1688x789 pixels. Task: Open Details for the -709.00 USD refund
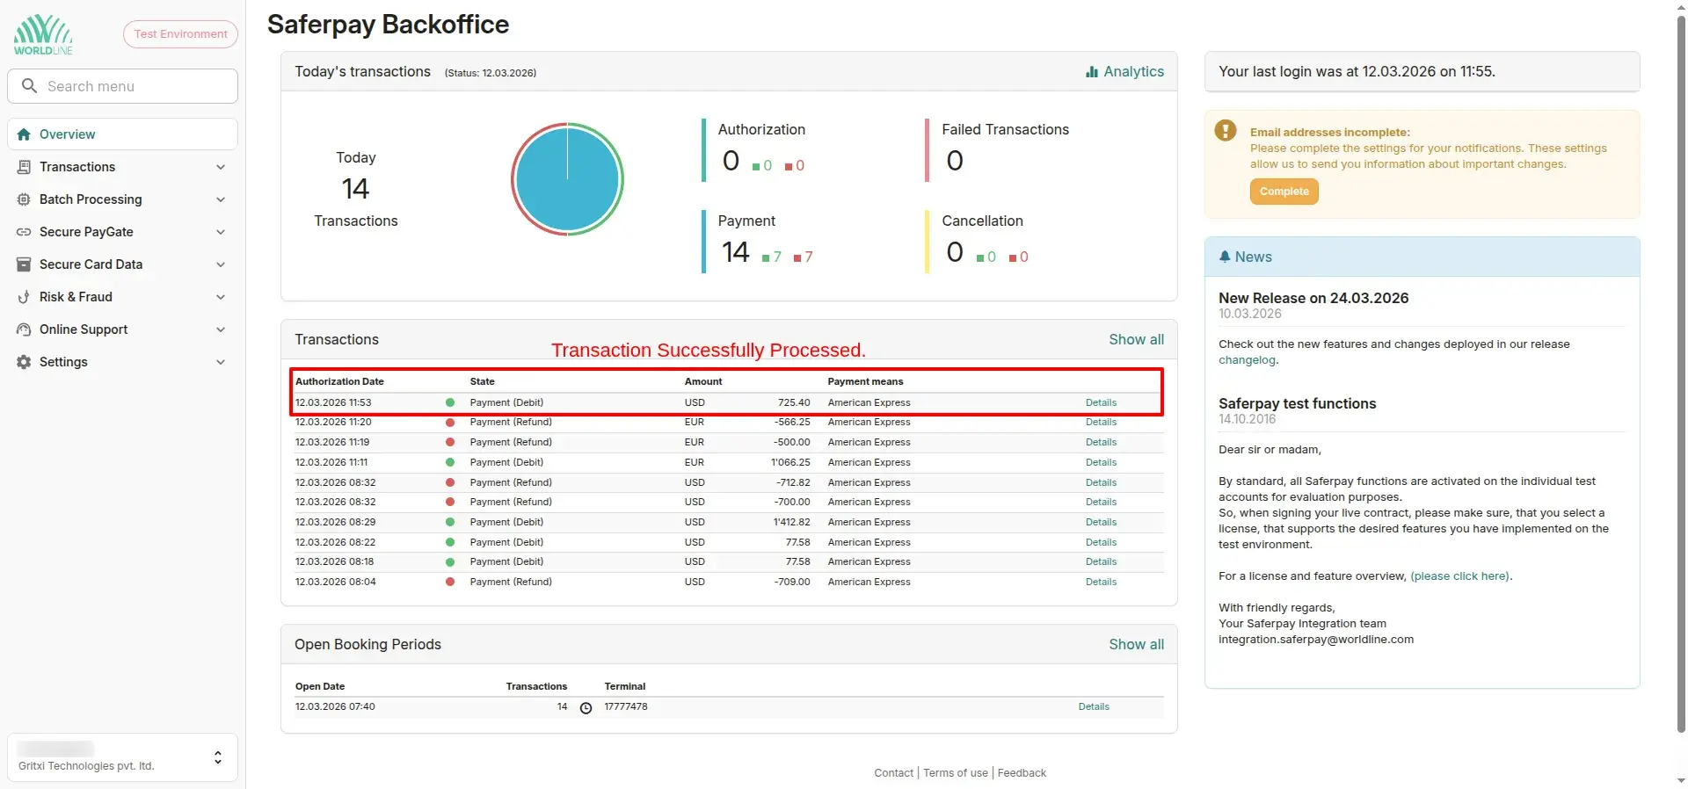(x=1101, y=582)
